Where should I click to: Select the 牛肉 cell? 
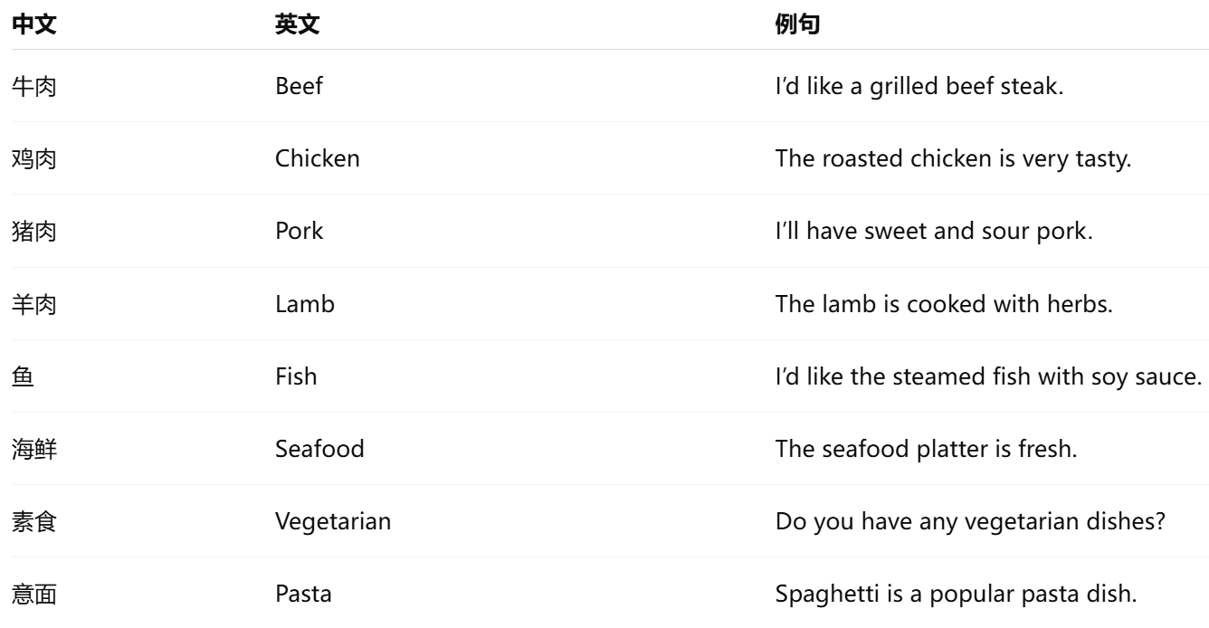coord(33,86)
